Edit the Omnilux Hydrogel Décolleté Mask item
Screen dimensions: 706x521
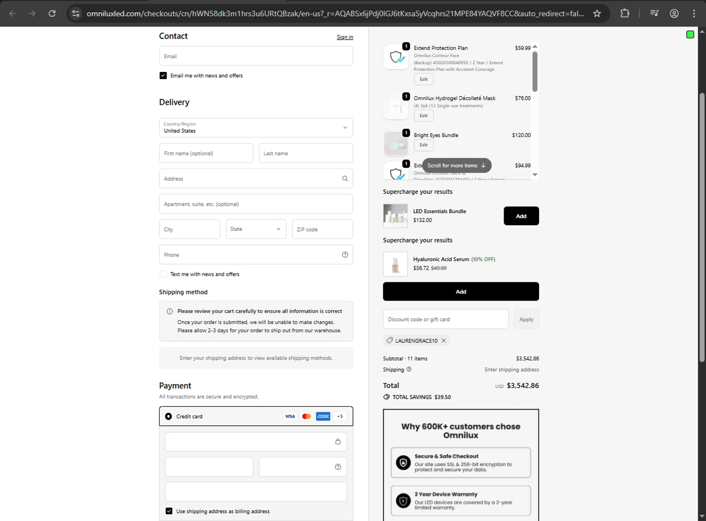click(x=424, y=116)
